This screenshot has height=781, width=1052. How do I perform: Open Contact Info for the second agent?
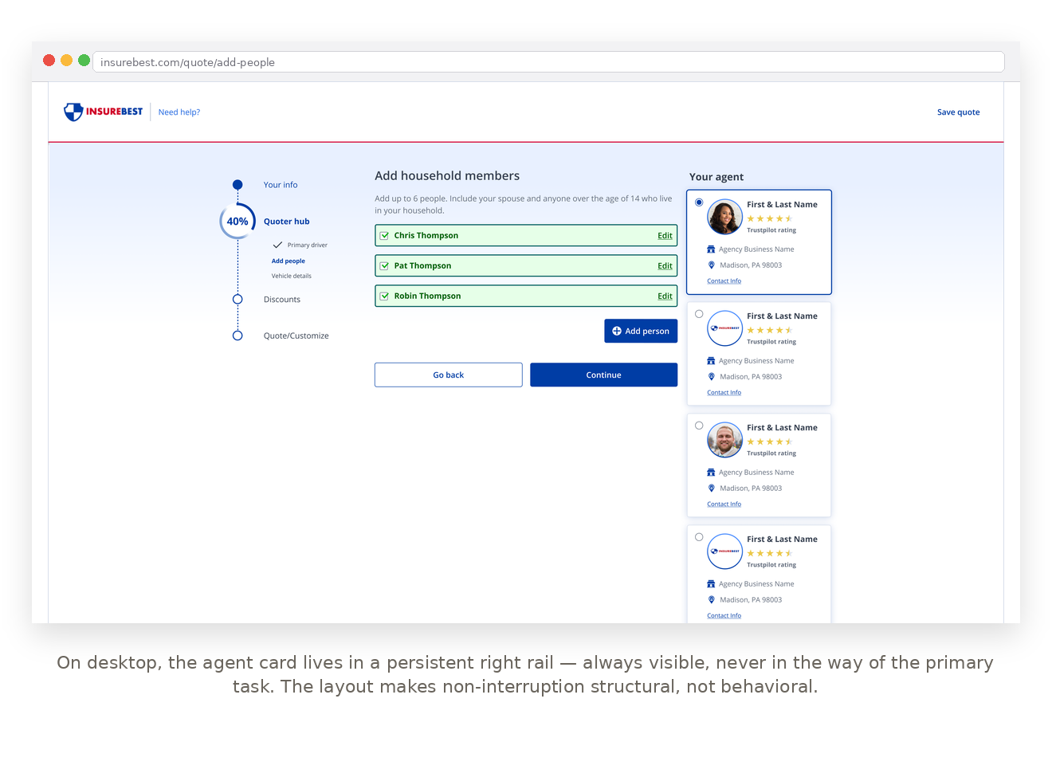coord(724,393)
